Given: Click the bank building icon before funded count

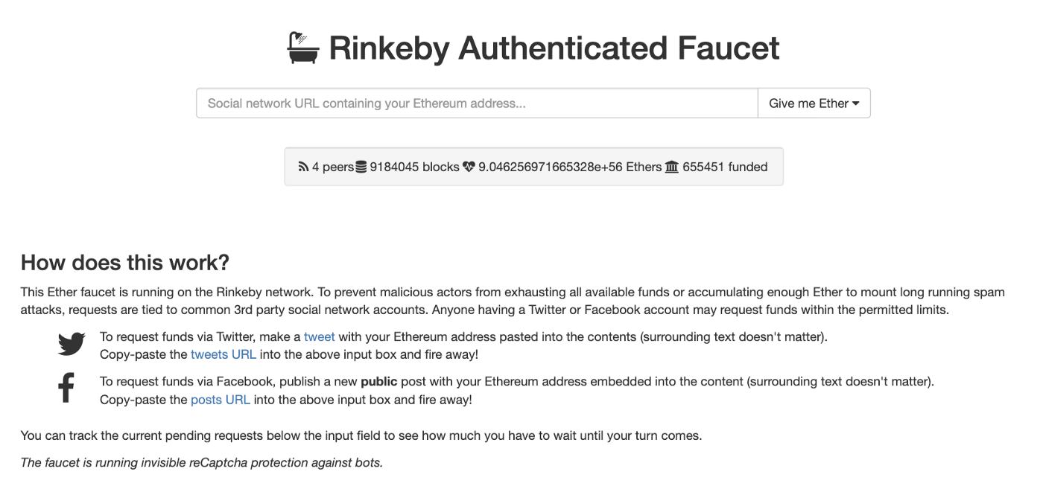Looking at the screenshot, I should (x=671, y=167).
